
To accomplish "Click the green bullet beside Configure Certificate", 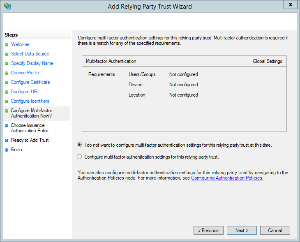I will coord(7,83).
